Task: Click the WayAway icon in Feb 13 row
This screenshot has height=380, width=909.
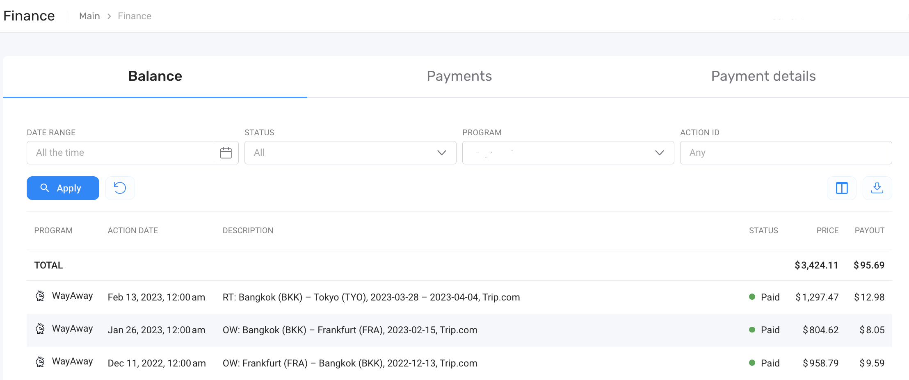Action: [x=40, y=296]
